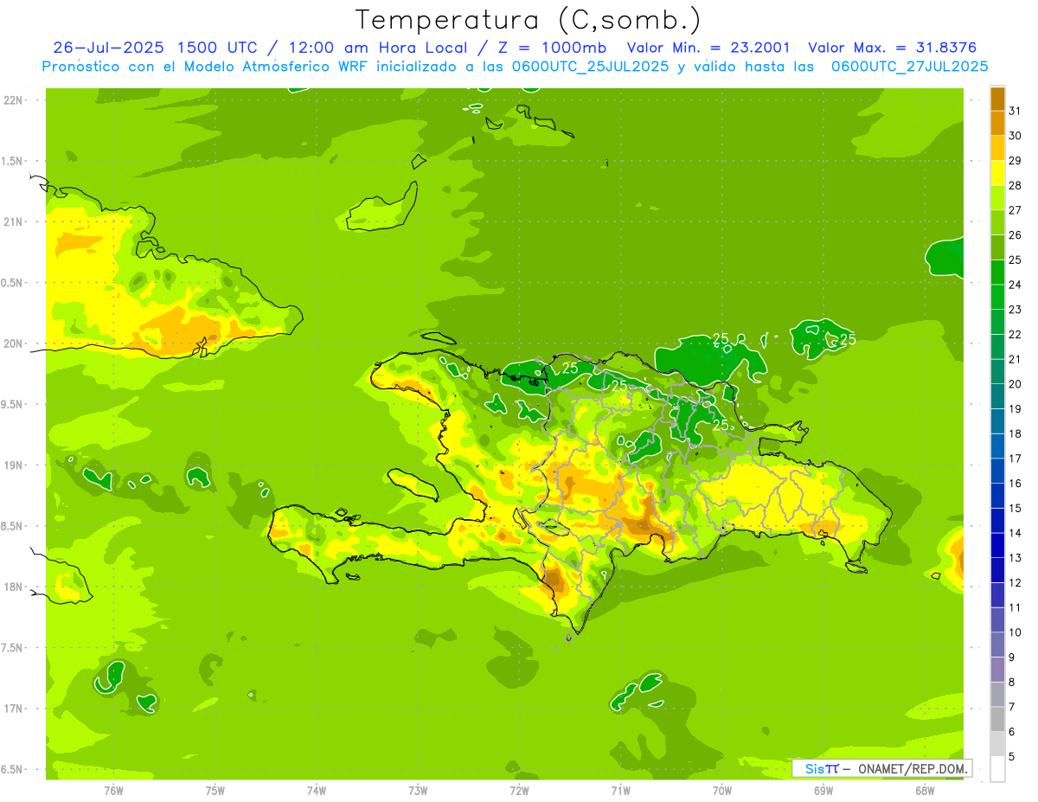The width and height of the screenshot is (1038, 802).
Task: Click legend value 12 on the color scale
Action: [1015, 582]
